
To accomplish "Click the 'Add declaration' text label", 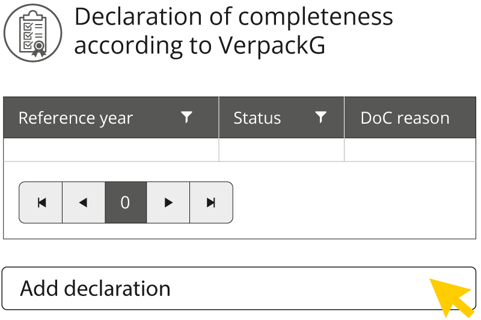I will coord(95,288).
